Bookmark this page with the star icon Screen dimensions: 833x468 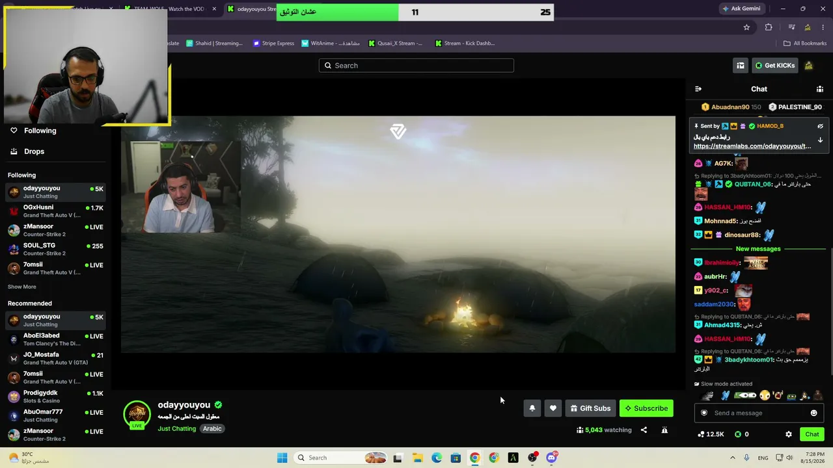pos(746,27)
